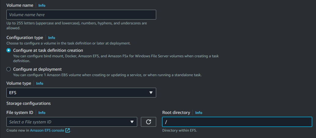Click the 'Configure at task definition creation' label text

pyautogui.click(x=48, y=51)
